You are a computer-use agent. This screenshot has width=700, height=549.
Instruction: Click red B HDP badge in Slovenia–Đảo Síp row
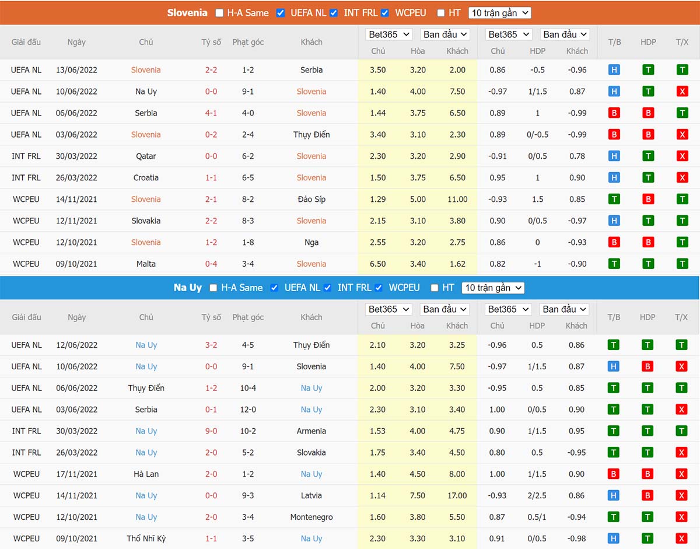pyautogui.click(x=648, y=200)
